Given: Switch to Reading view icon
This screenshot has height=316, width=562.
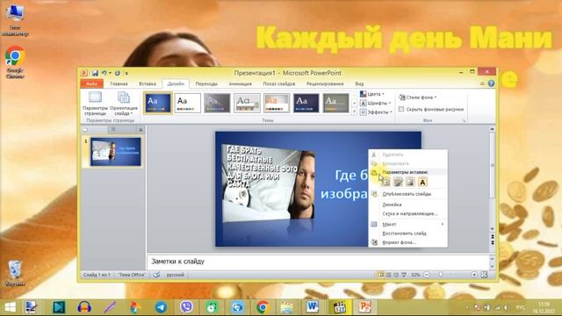Looking at the screenshot, I should [x=396, y=275].
